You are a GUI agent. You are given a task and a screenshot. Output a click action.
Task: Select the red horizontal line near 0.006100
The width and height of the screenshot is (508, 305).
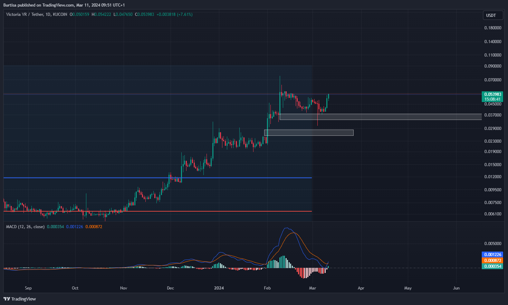tap(157, 211)
